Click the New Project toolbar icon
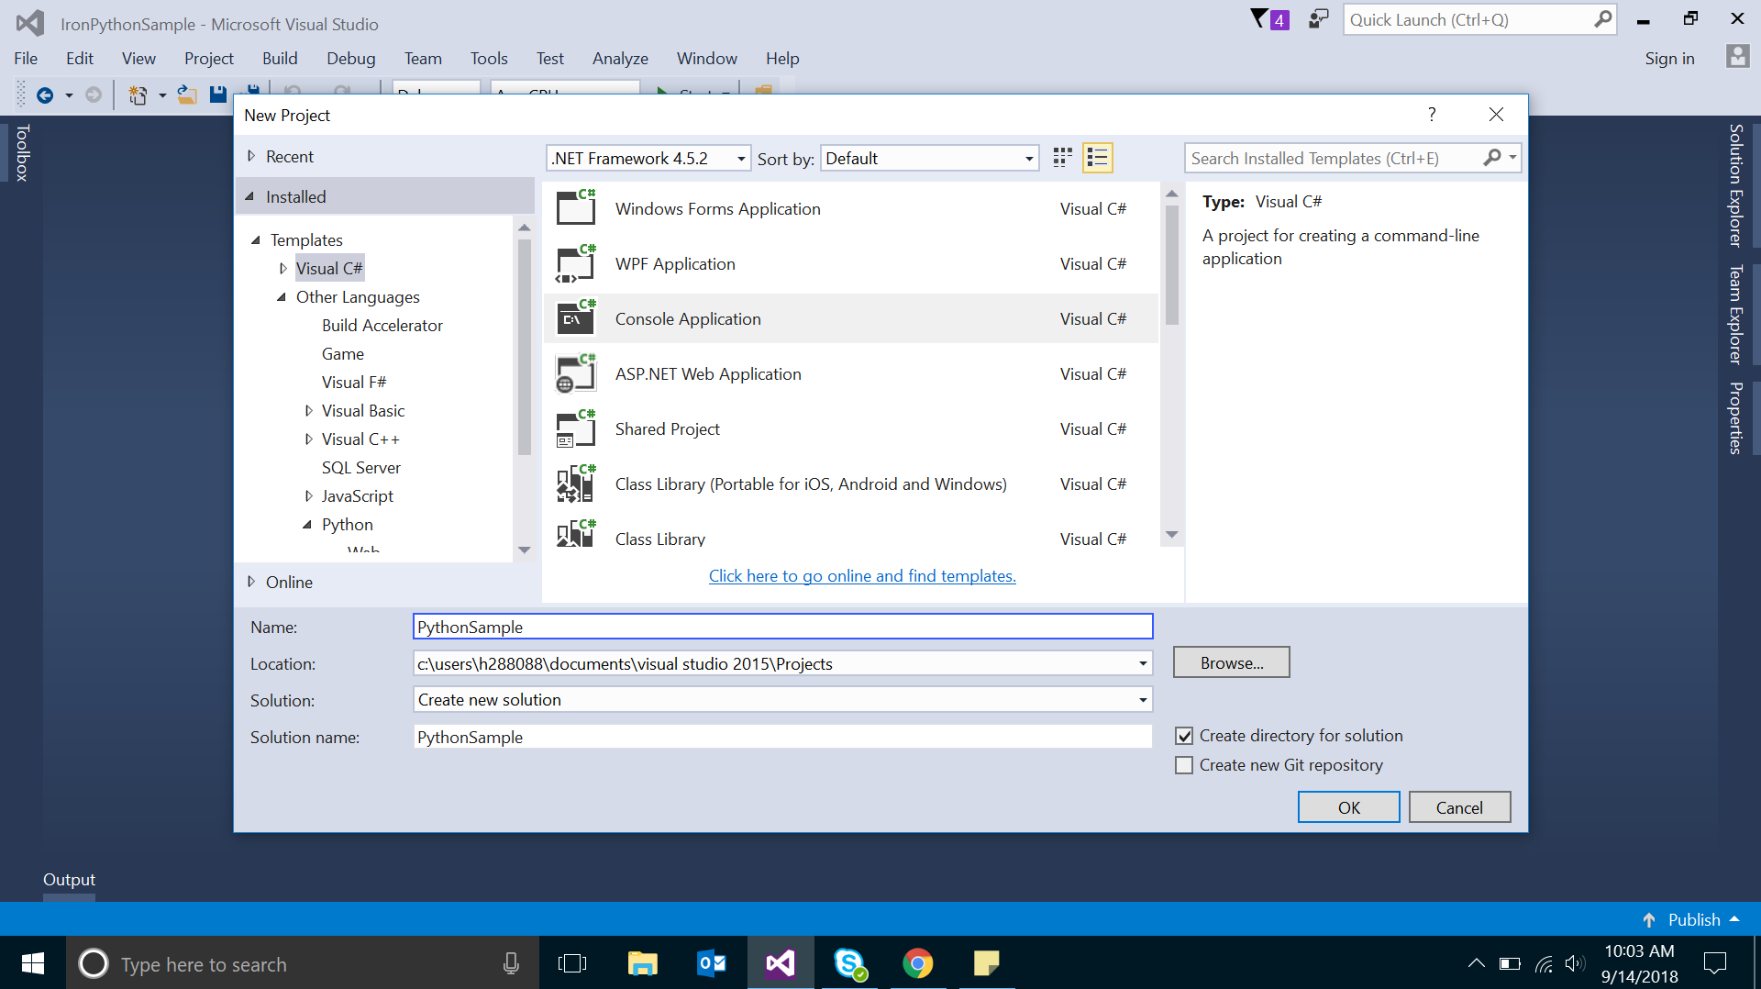Viewport: 1761px width, 989px height. point(138,94)
